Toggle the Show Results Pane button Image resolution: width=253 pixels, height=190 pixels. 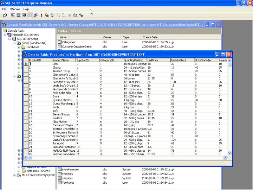30,15
